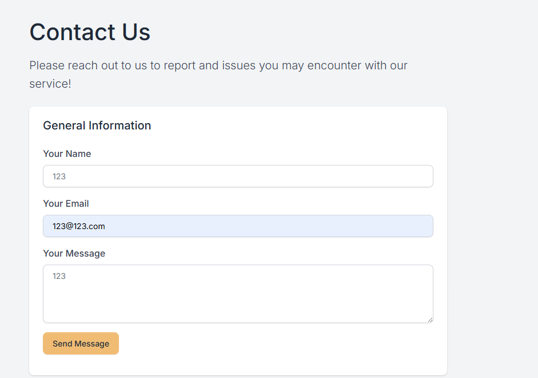Image resolution: width=538 pixels, height=378 pixels.
Task: Click the 123 placeholder in message box
Action: 59,276
